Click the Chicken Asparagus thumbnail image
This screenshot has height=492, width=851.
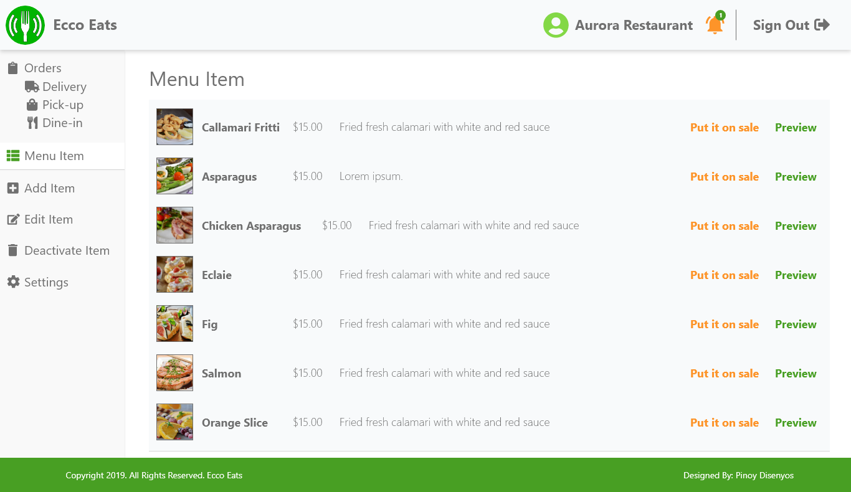tap(174, 225)
